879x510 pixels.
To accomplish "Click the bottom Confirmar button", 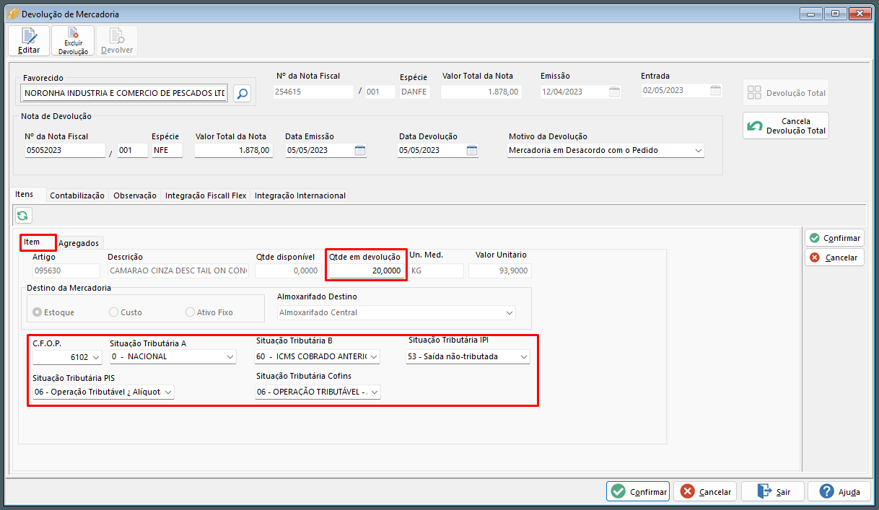I will [x=638, y=492].
